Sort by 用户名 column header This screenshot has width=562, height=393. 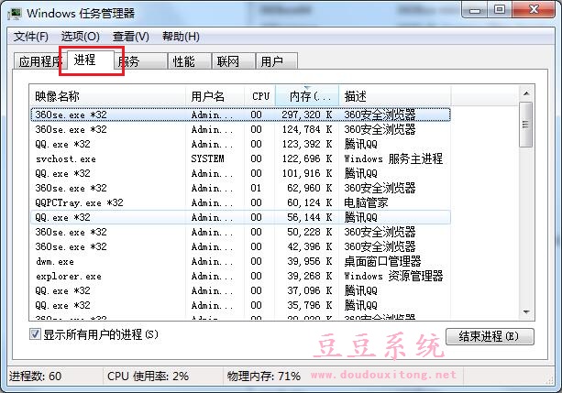pos(215,96)
